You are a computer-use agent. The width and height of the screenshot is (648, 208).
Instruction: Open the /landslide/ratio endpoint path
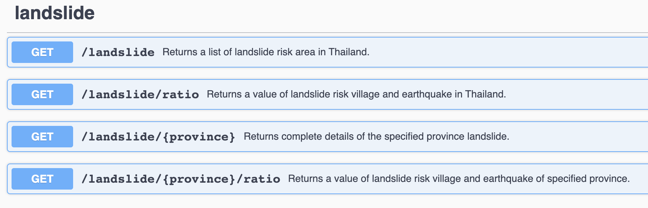click(140, 94)
